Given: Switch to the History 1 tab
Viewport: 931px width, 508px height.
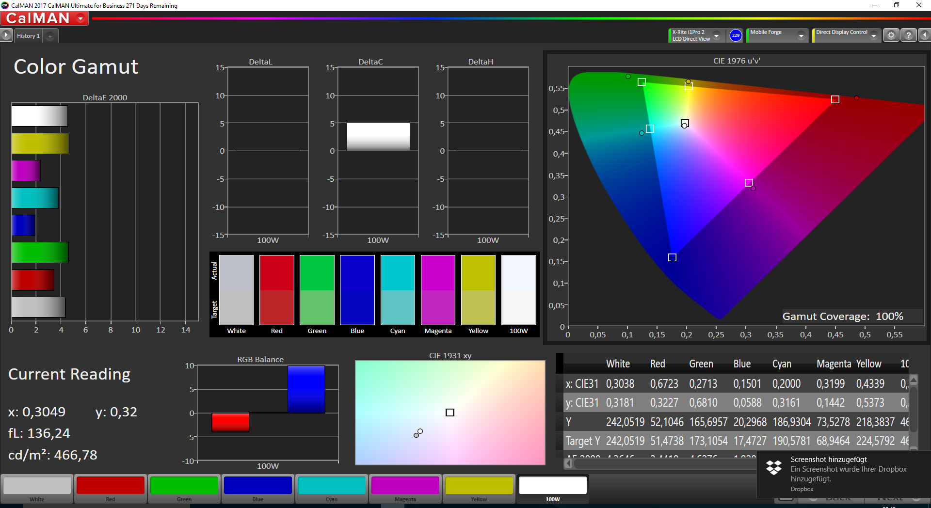Looking at the screenshot, I should (28, 36).
